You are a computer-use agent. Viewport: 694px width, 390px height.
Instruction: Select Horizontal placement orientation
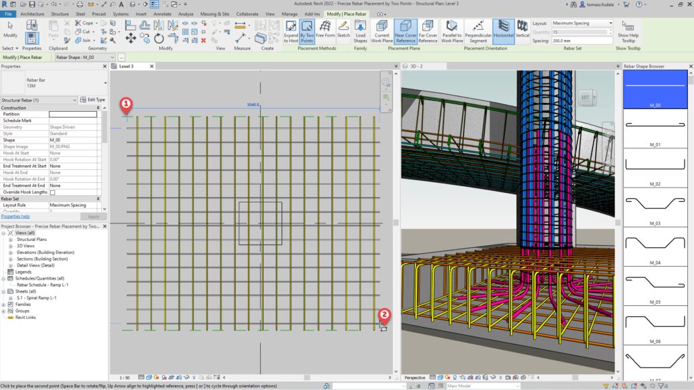(x=504, y=31)
